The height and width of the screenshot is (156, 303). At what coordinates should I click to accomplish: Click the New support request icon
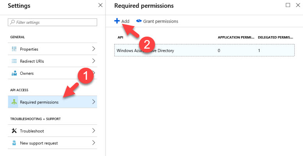click(14, 143)
